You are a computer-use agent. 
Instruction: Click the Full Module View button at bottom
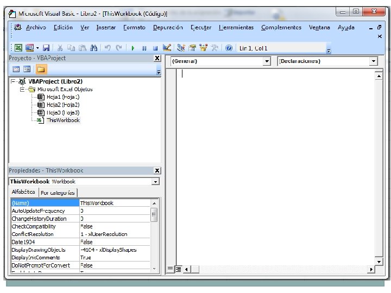(x=178, y=269)
